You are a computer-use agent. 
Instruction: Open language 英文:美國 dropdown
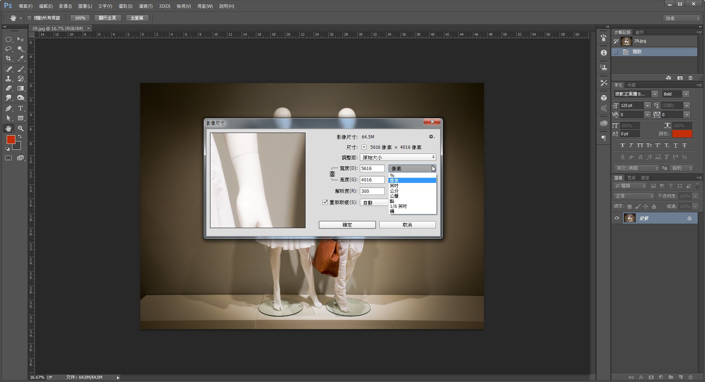pos(637,168)
